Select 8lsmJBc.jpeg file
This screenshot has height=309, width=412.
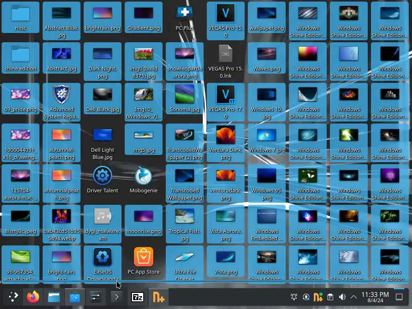tap(21, 220)
